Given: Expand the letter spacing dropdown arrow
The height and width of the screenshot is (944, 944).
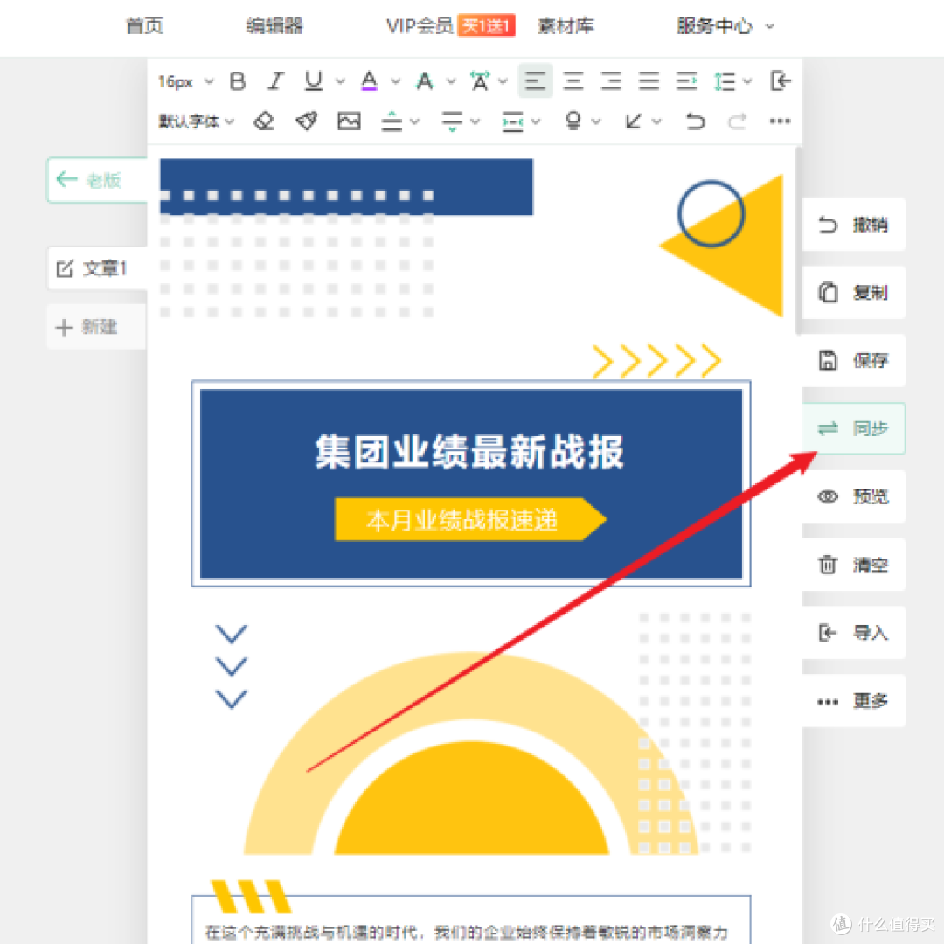Looking at the screenshot, I should point(503,81).
